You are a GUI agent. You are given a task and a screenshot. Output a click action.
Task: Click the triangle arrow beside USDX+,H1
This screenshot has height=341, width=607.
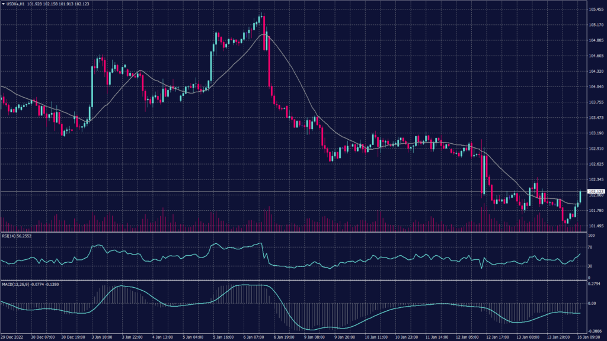coord(3,4)
